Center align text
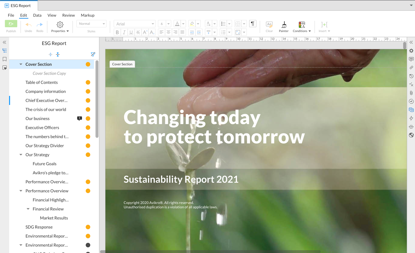Image resolution: width=415 pixels, height=253 pixels. 168,32
